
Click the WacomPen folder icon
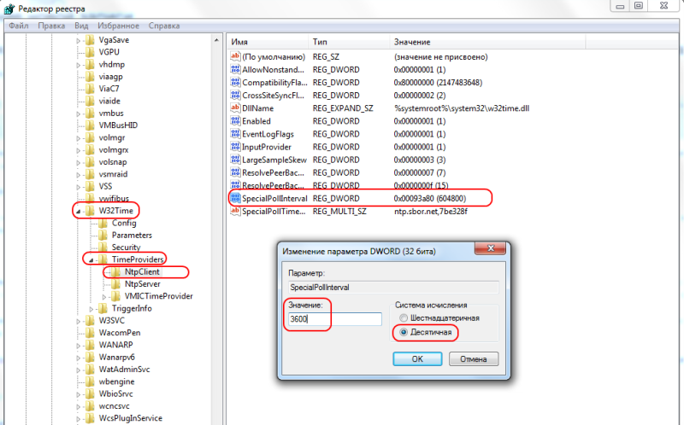pyautogui.click(x=90, y=333)
